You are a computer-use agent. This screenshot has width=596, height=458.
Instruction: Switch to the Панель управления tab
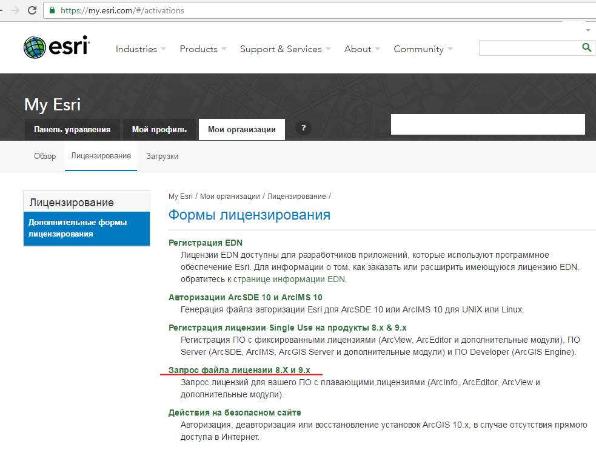click(x=72, y=130)
